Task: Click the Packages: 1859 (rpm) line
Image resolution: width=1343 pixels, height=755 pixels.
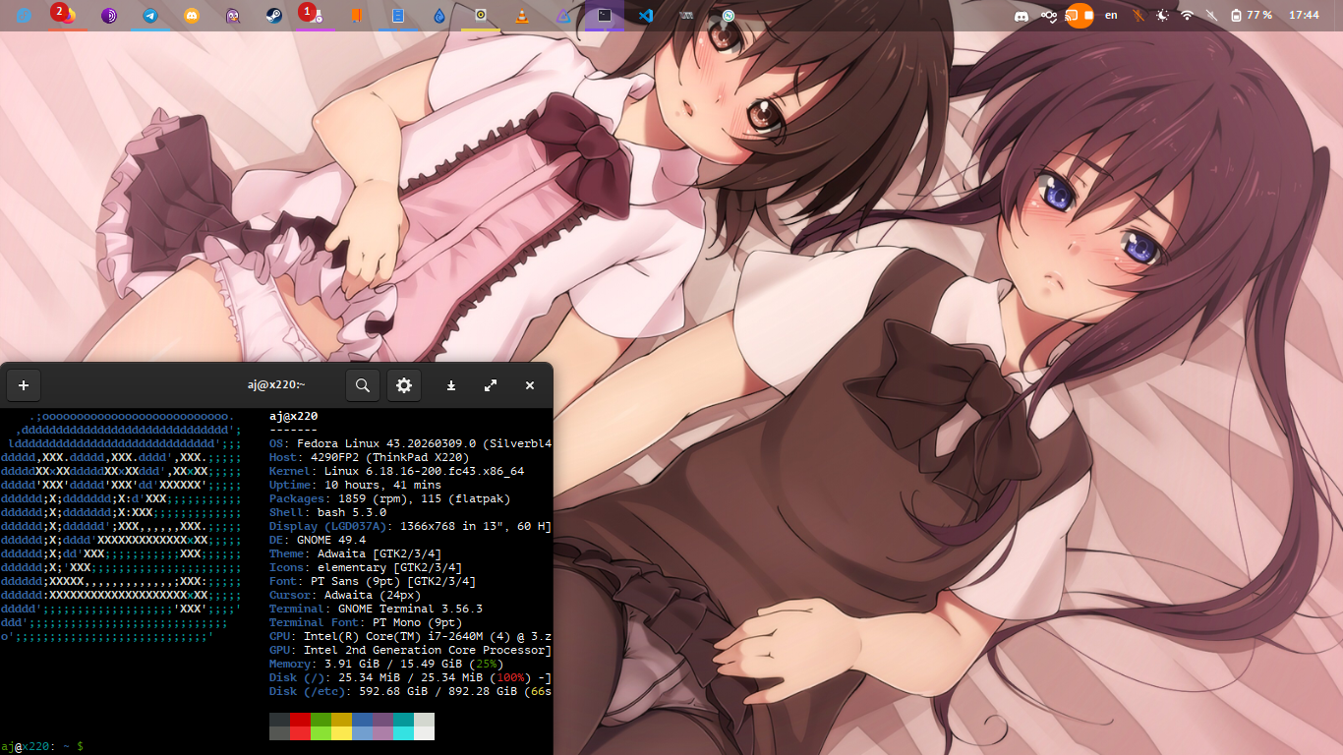Action: tap(389, 499)
